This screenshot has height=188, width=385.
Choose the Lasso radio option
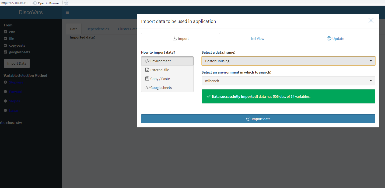point(5,110)
